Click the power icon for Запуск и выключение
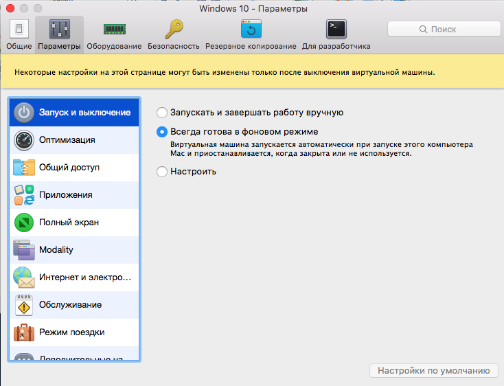The width and height of the screenshot is (504, 386). tap(24, 113)
